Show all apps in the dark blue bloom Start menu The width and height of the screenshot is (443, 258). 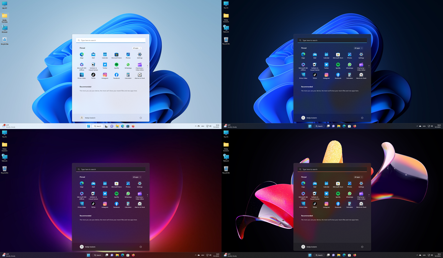358,48
